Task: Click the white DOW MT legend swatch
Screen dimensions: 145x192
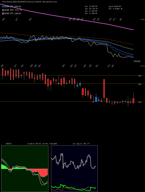Action: coord(3,10)
